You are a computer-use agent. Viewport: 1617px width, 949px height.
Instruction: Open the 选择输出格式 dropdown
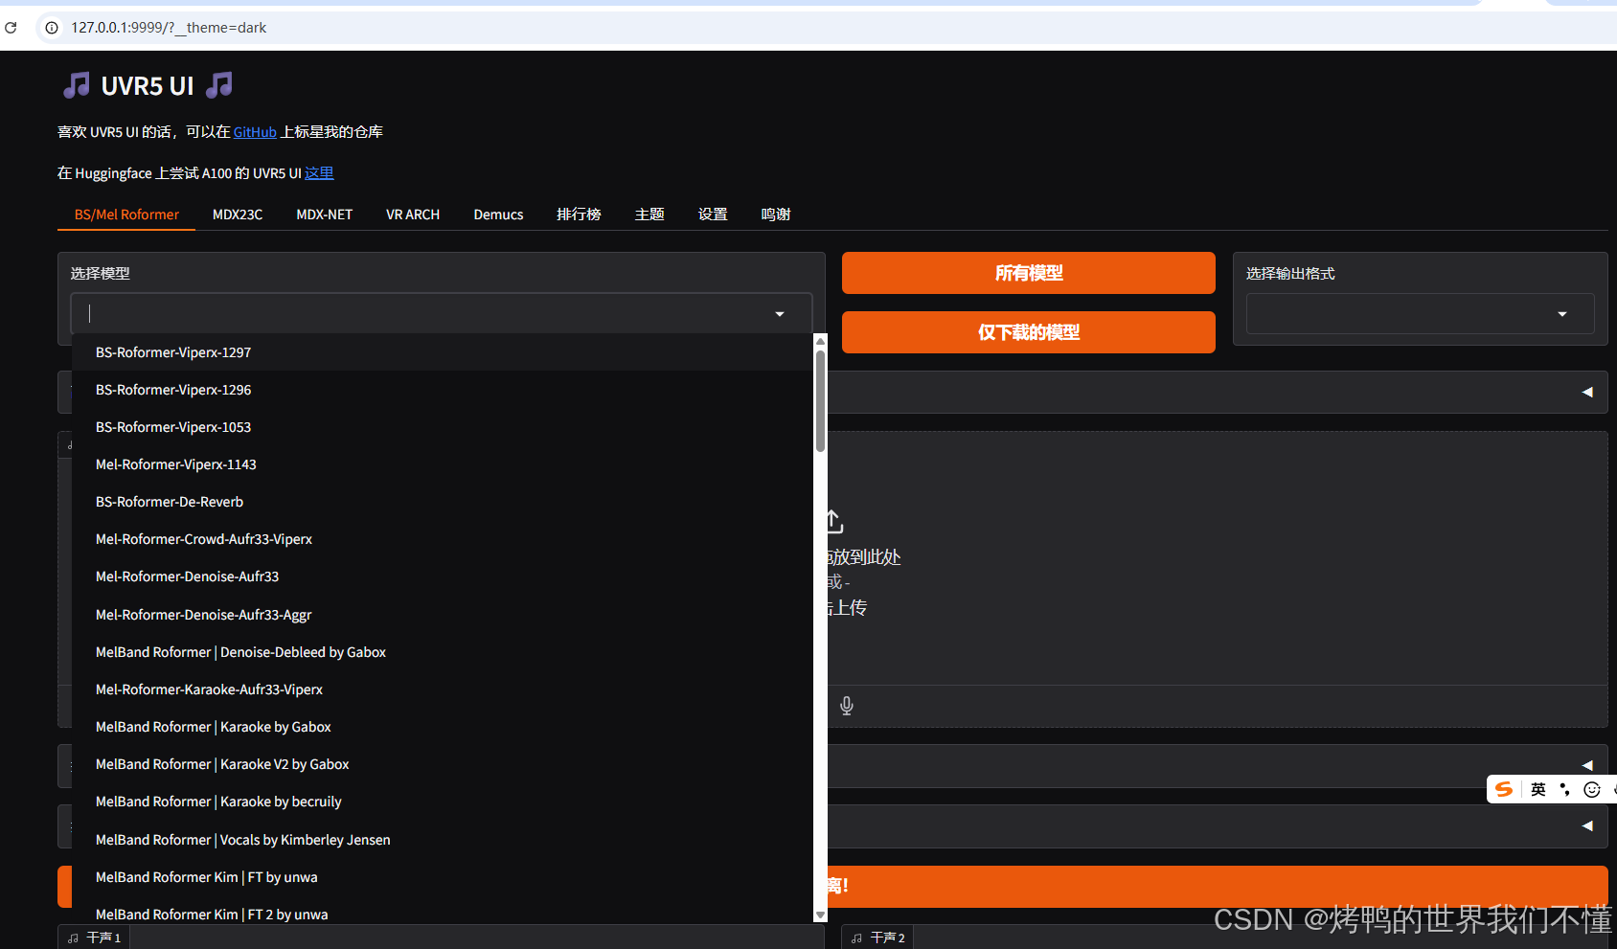1420,314
